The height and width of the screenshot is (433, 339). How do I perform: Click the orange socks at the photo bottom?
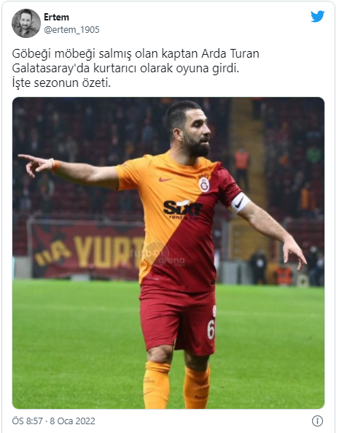[176, 386]
